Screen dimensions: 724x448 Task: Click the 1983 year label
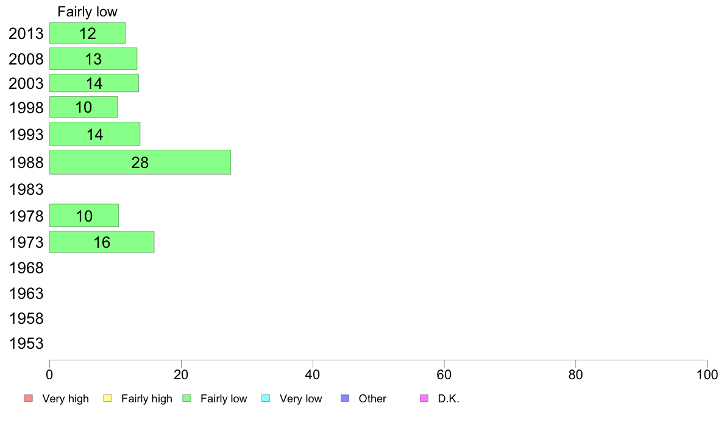coord(26,189)
